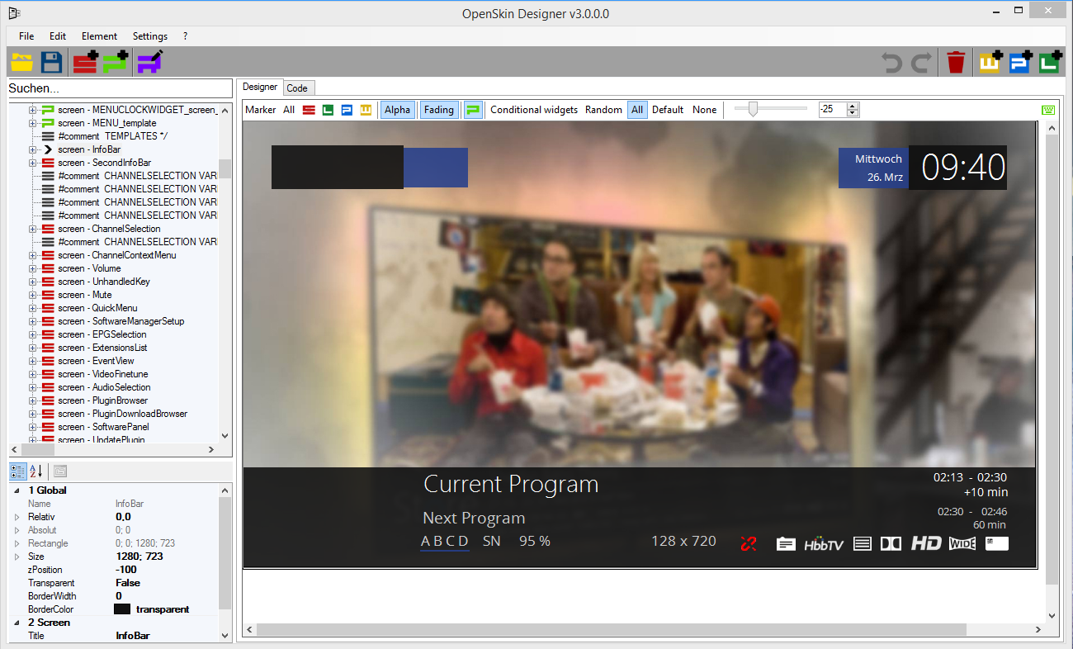
Task: Click the zoom slider thumb
Action: pyautogui.click(x=752, y=109)
